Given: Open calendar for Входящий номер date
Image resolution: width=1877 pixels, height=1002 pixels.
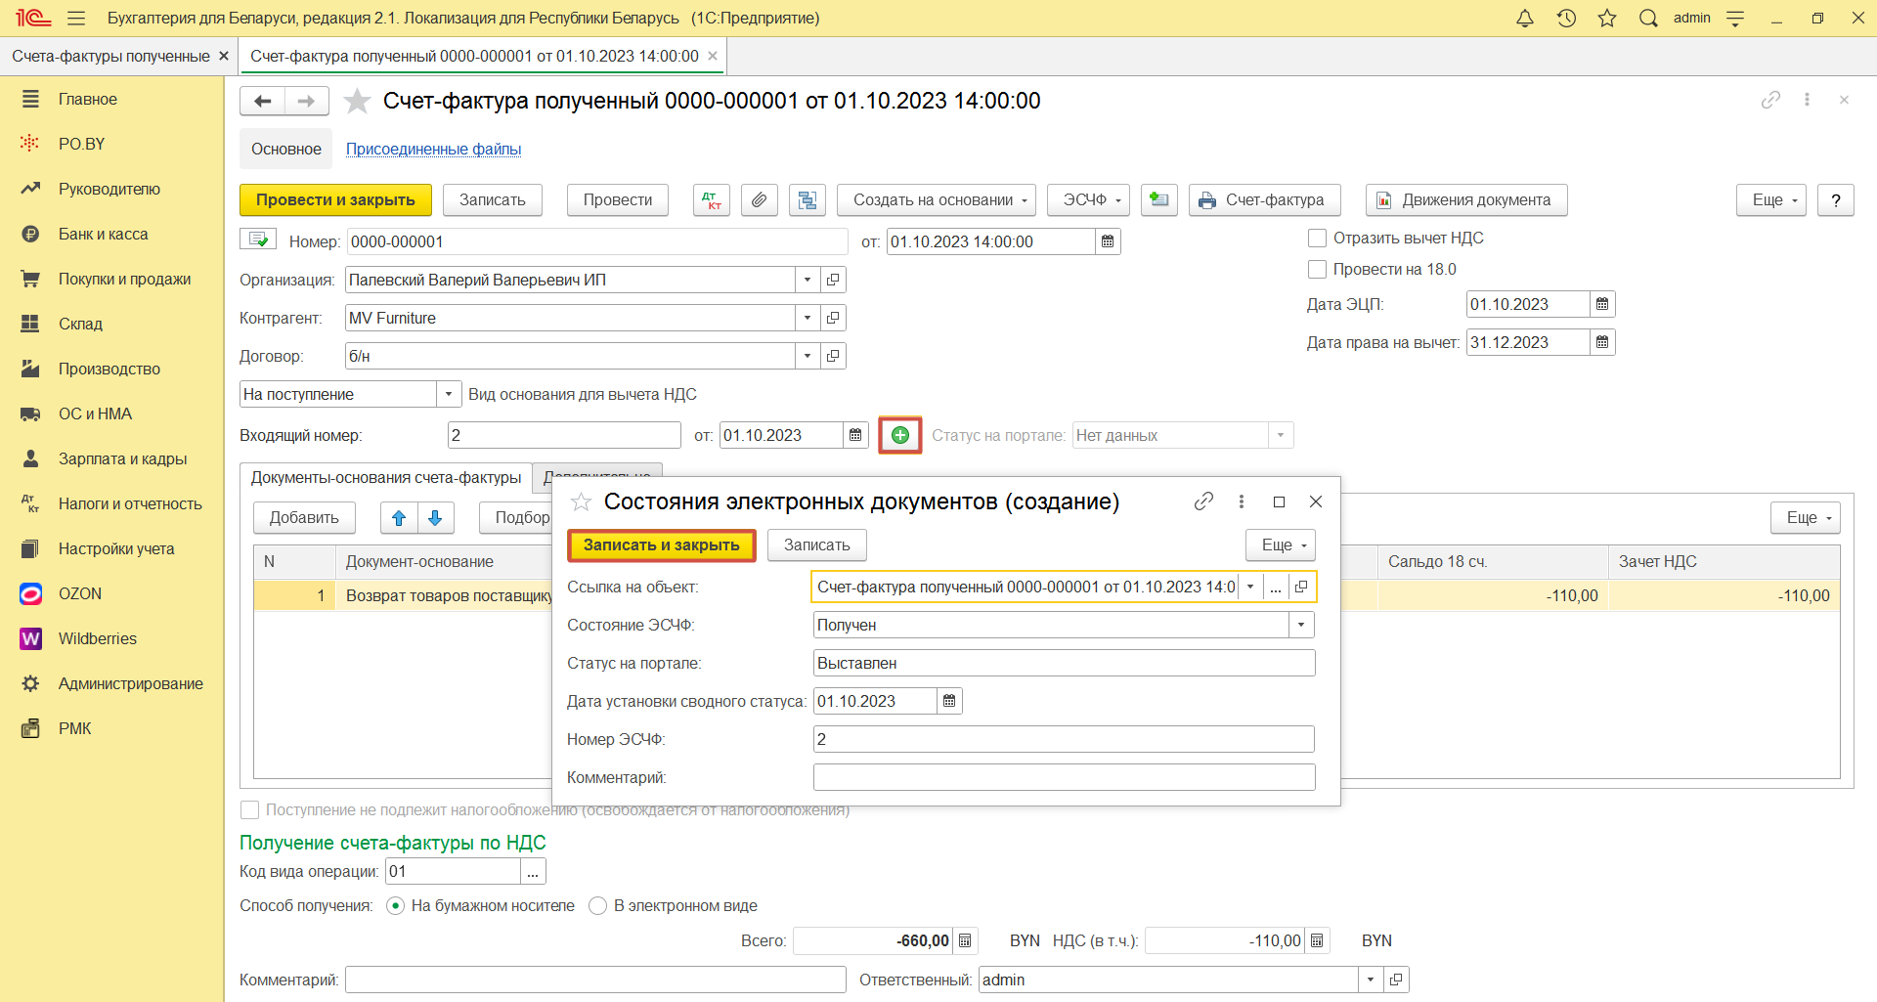Looking at the screenshot, I should (855, 435).
